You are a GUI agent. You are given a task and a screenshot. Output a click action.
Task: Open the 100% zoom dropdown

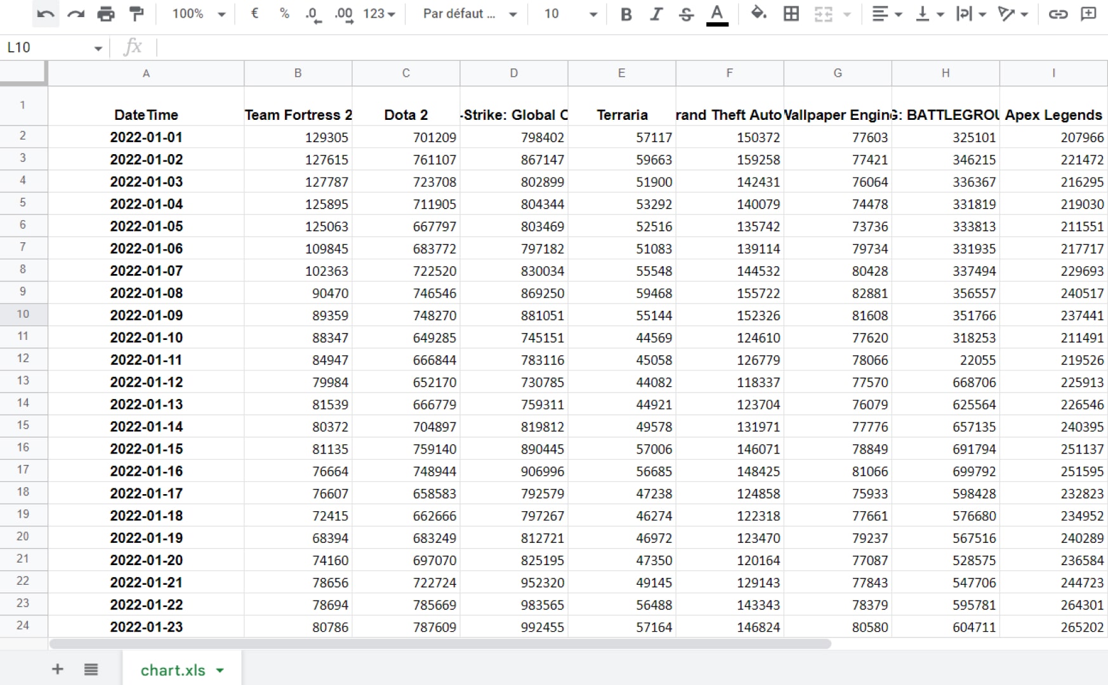click(199, 13)
